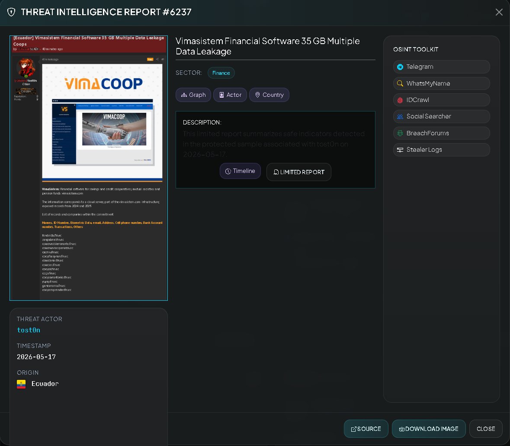Image resolution: width=510 pixels, height=446 pixels.
Task: Launch the IDCrawl tool
Action: (441, 100)
